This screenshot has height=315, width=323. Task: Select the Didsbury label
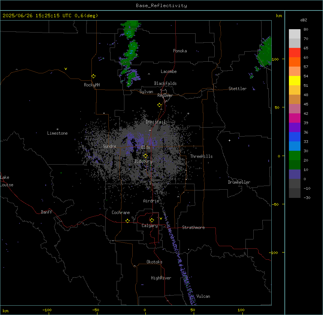pos(144,161)
